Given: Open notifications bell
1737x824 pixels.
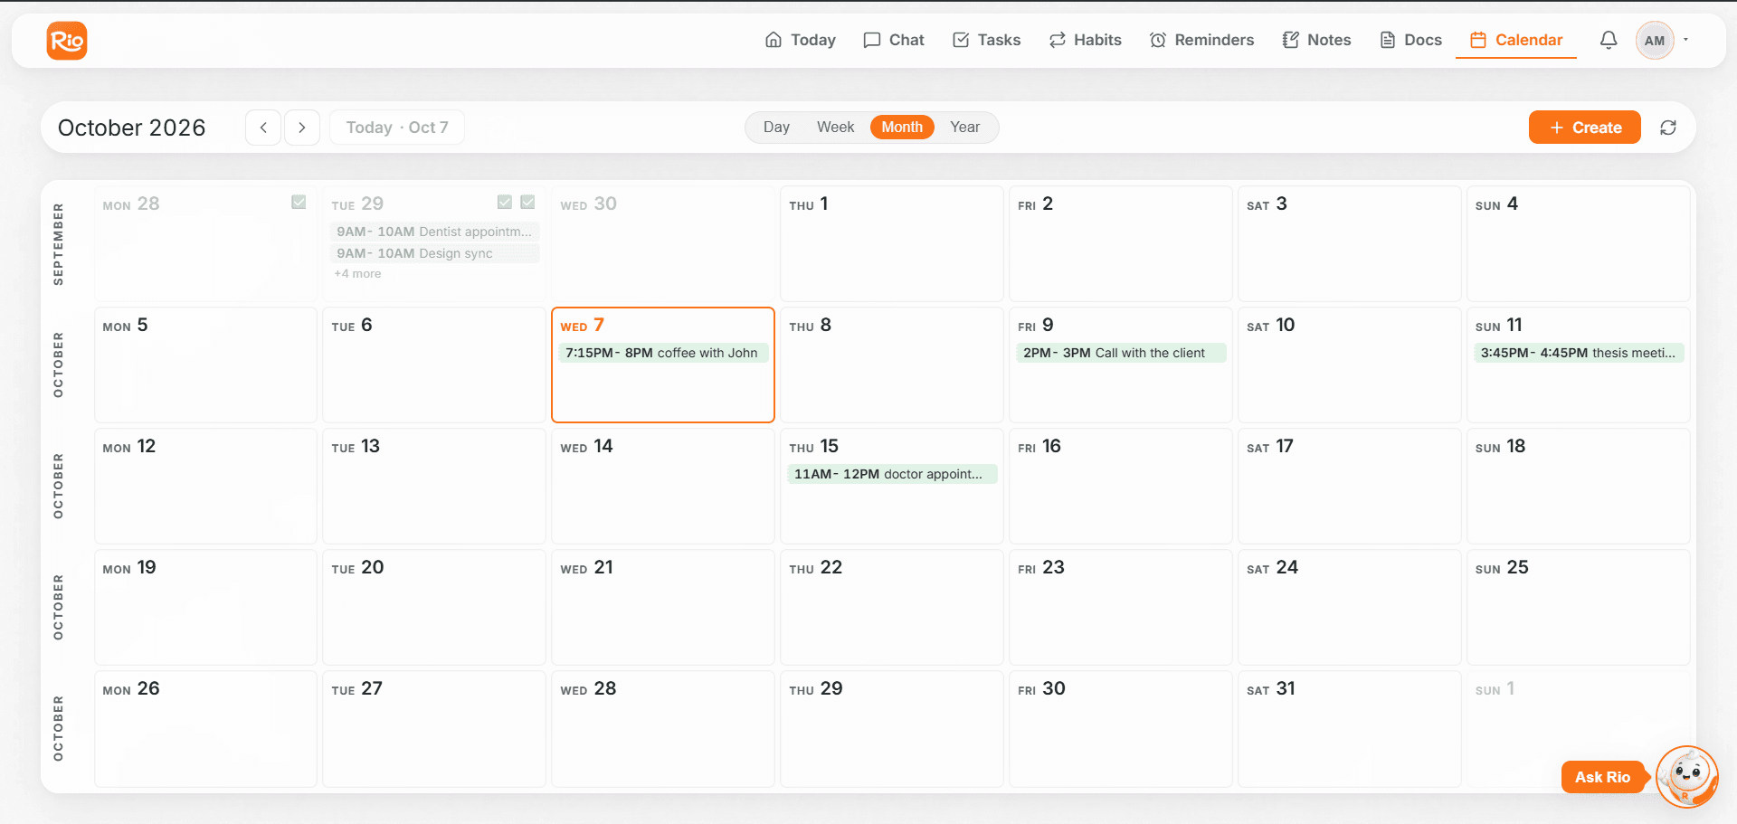Looking at the screenshot, I should coord(1609,40).
